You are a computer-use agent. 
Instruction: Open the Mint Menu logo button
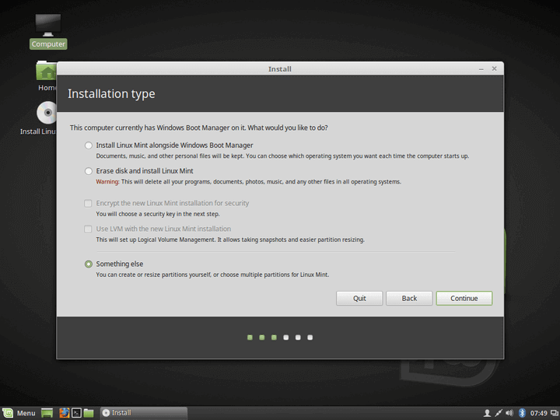click(x=8, y=413)
